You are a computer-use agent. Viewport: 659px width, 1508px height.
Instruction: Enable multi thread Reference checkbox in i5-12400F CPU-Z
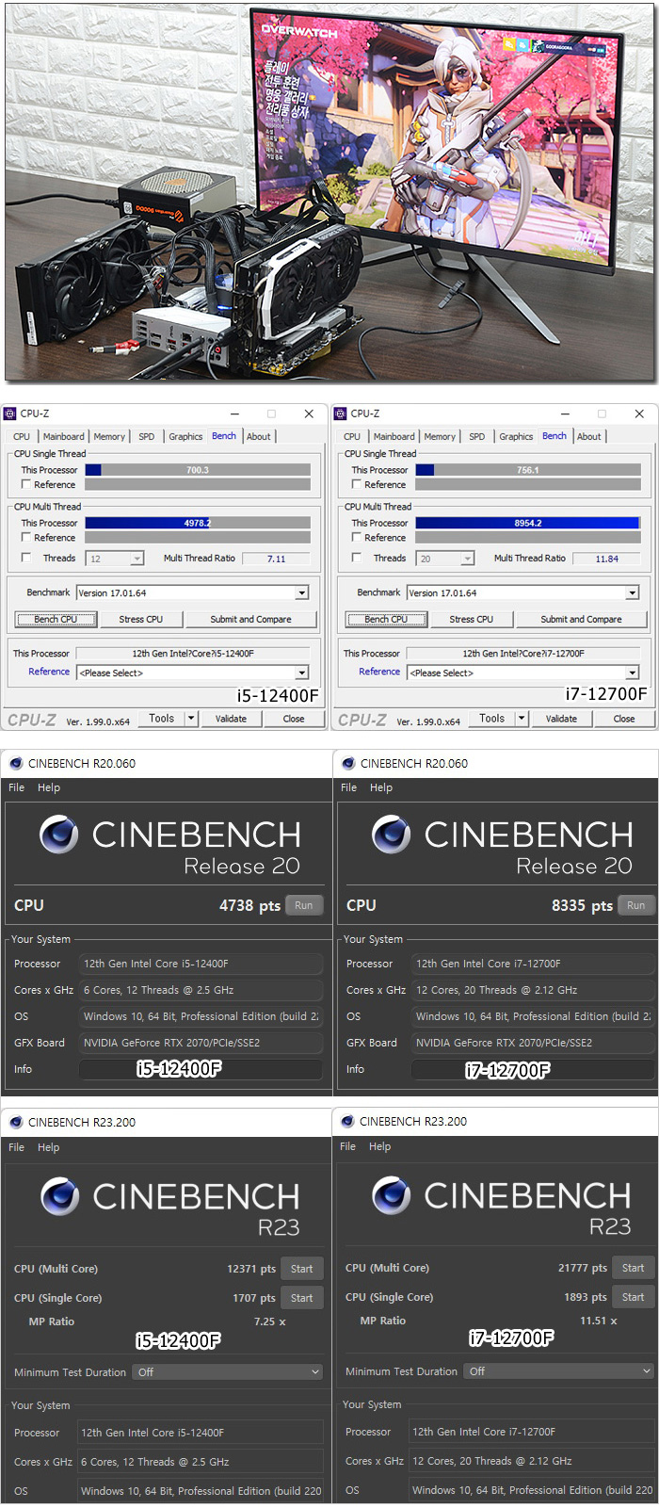pyautogui.click(x=26, y=537)
